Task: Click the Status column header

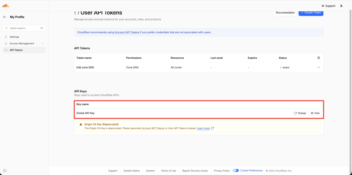Action: pos(283,58)
